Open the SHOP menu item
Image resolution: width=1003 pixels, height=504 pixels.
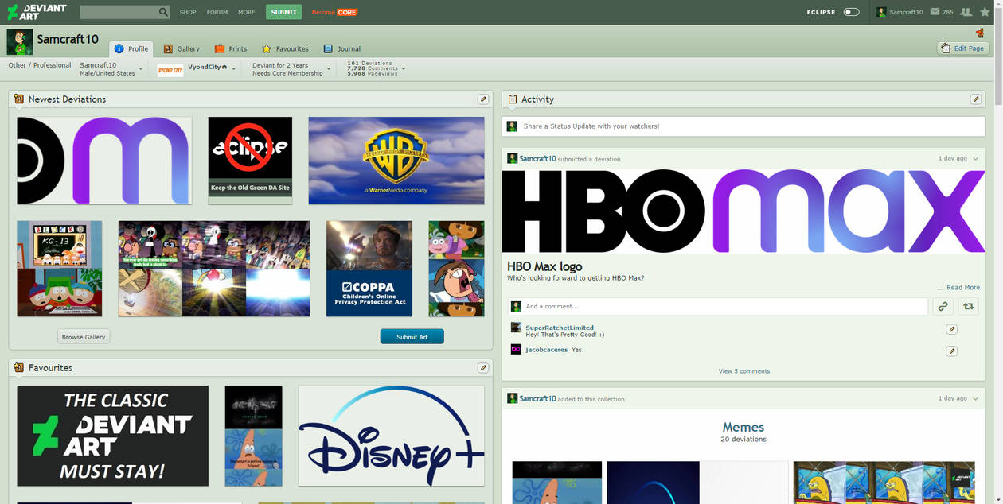point(188,12)
